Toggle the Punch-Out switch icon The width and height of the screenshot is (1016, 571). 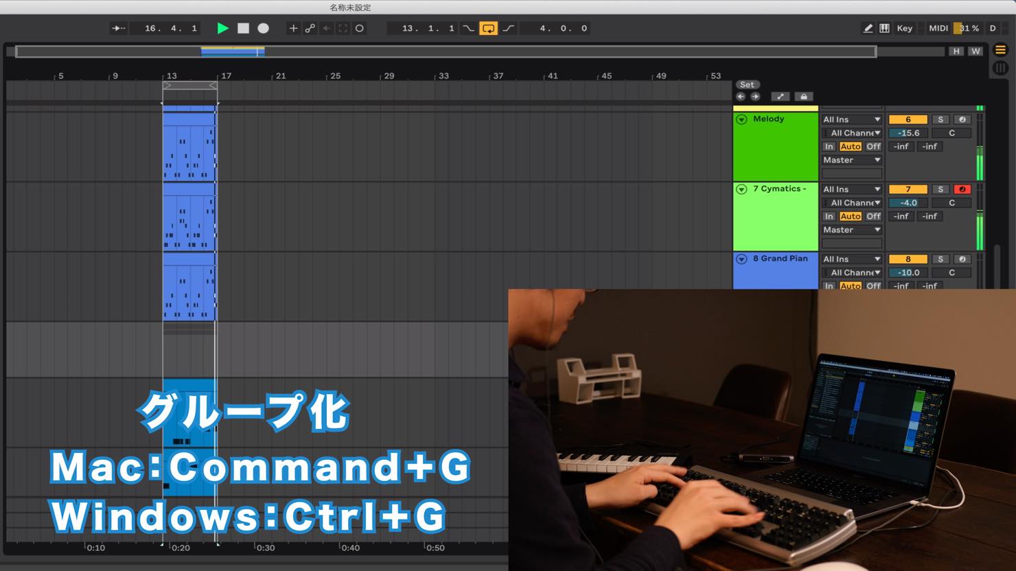[x=509, y=28]
